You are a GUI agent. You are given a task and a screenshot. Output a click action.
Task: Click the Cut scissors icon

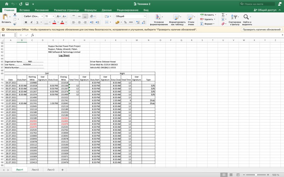15,15
